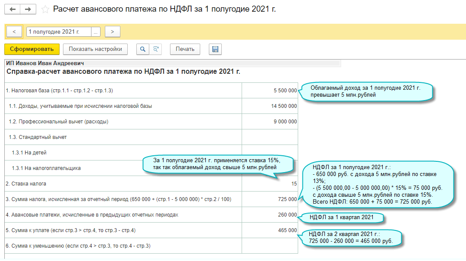Select amount payable cell 465 000
The height and width of the screenshot is (261, 466).
(x=287, y=230)
